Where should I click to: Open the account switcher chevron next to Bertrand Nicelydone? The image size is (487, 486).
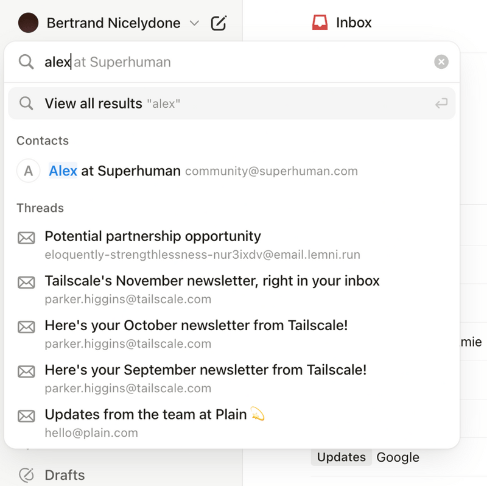[194, 23]
